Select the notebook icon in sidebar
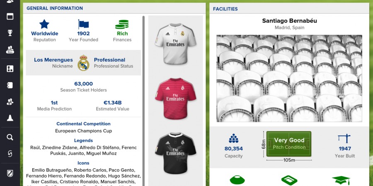This screenshot has width=373, height=186. click(x=10, y=85)
